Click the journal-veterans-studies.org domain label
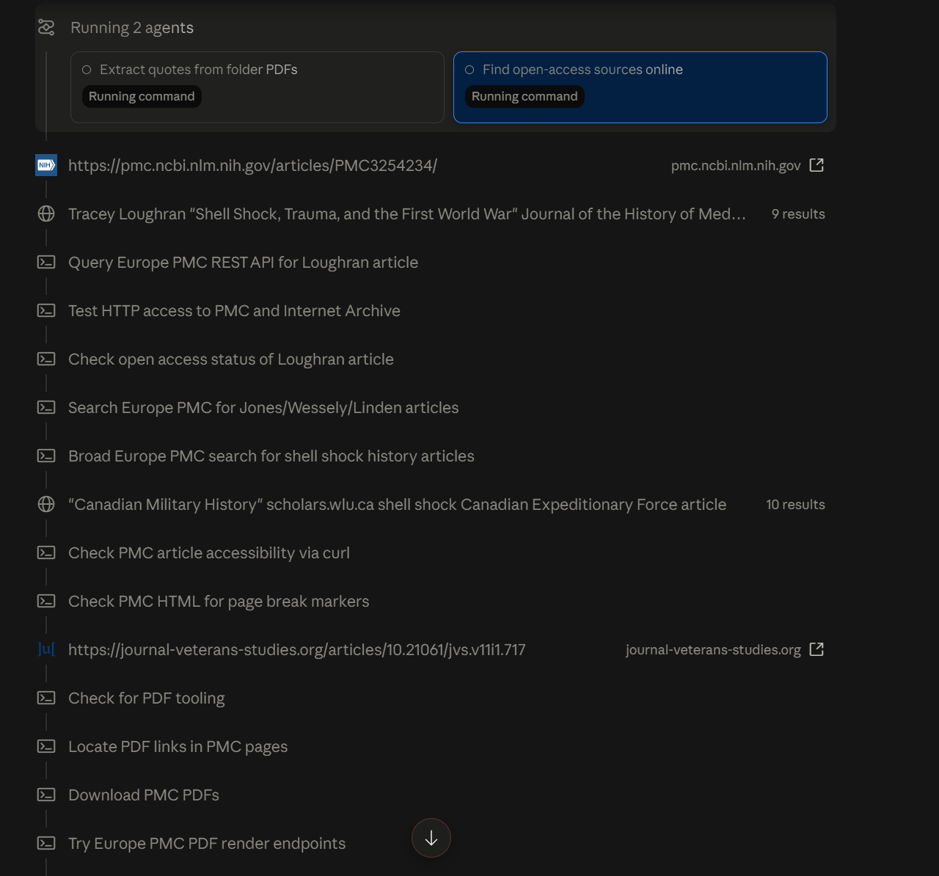The width and height of the screenshot is (939, 876). tap(713, 650)
